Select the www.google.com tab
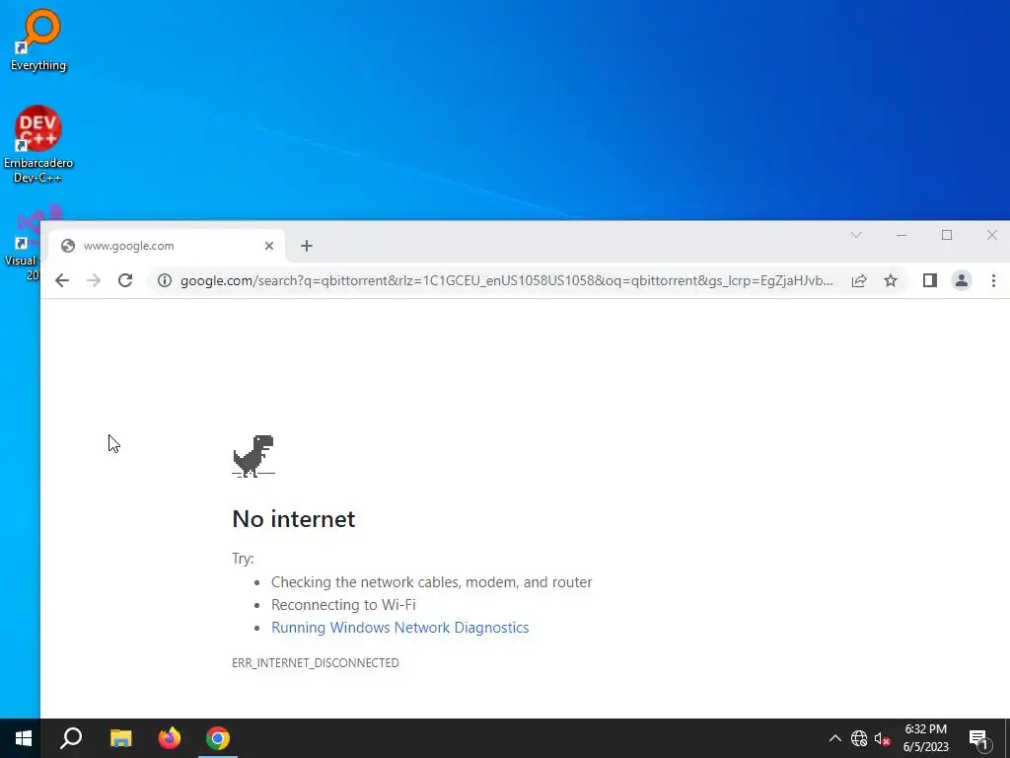Image resolution: width=1010 pixels, height=758 pixels. (167, 246)
